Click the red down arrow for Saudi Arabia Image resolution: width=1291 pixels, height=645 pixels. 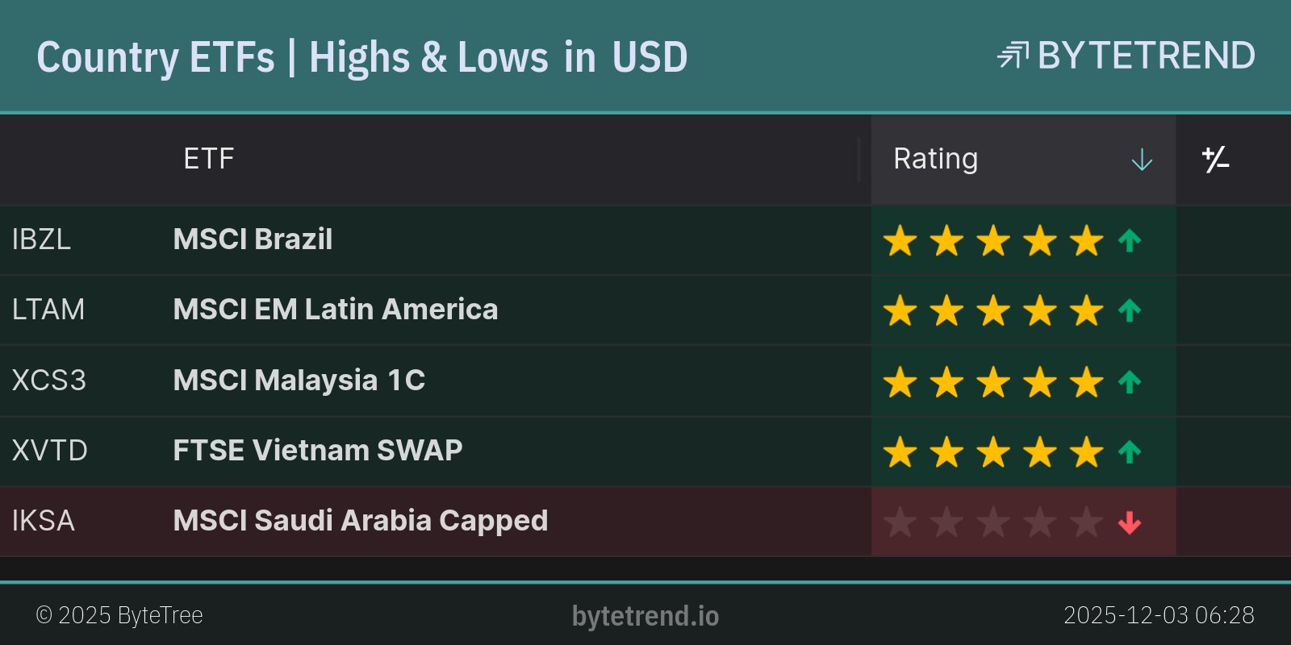[x=1130, y=522]
